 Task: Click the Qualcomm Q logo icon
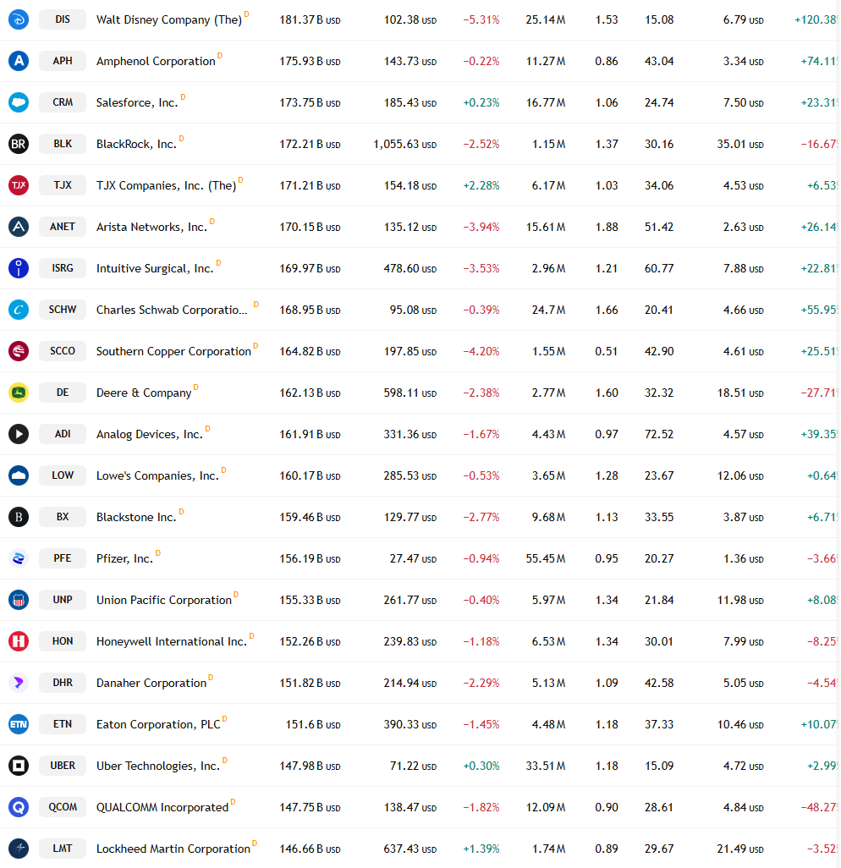tap(19, 807)
